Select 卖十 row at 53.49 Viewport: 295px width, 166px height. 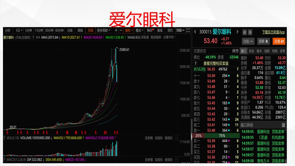tap(216, 81)
